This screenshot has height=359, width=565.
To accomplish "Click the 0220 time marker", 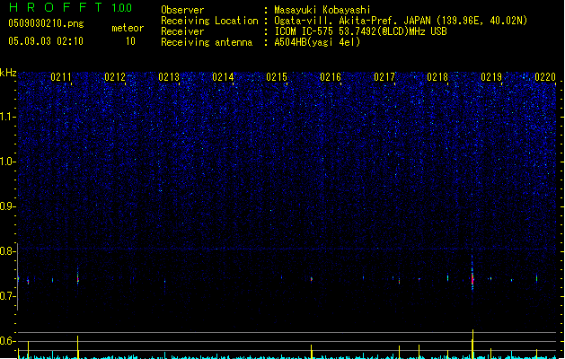I will click(x=545, y=77).
